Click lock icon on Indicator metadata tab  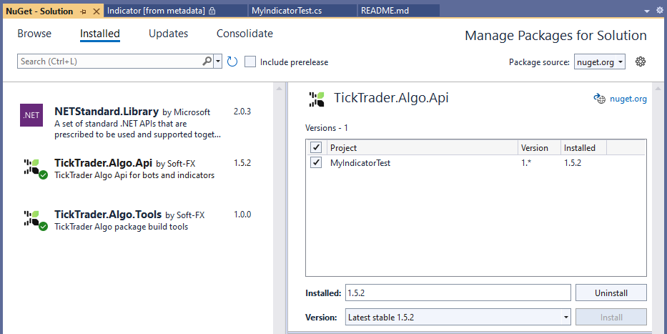pyautogui.click(x=212, y=11)
